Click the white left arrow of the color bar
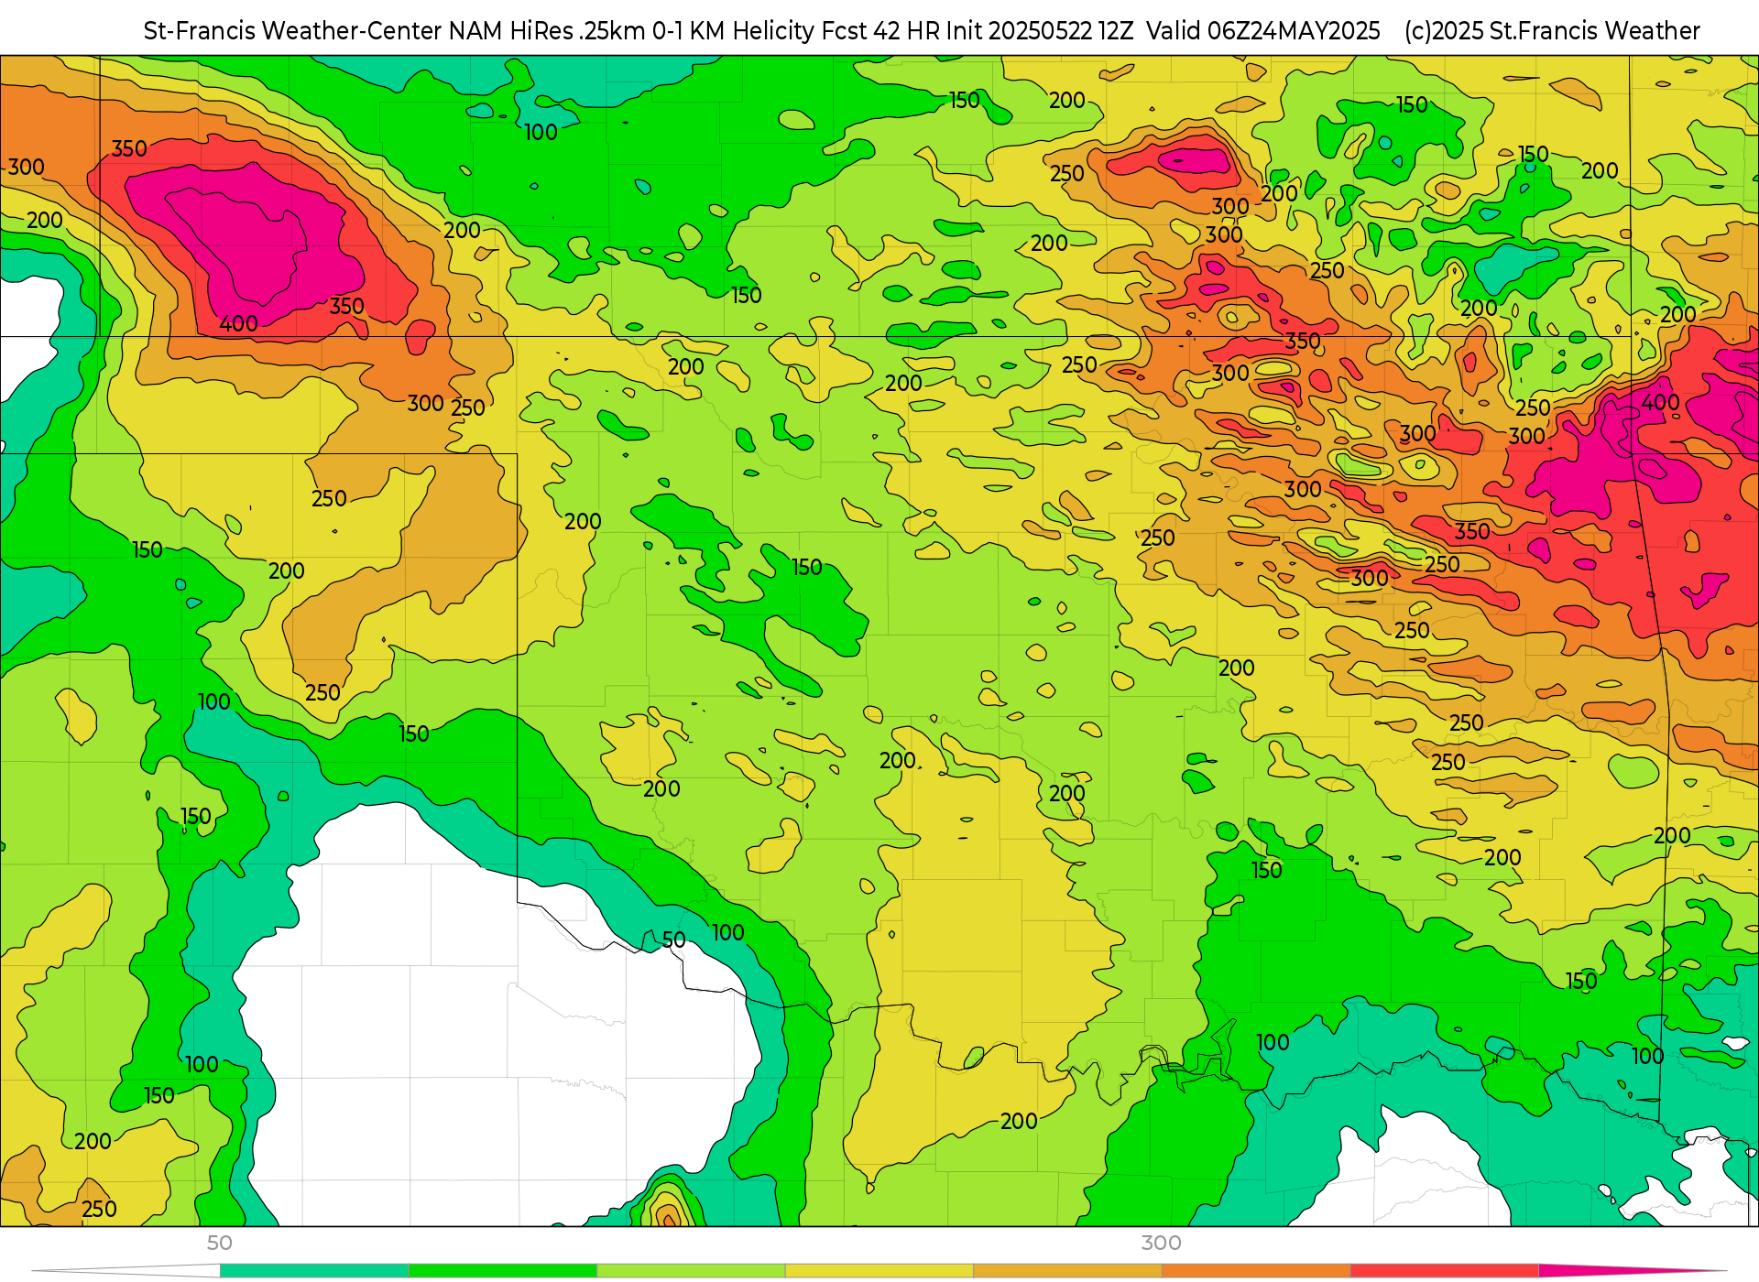This screenshot has width=1759, height=1282. pos(126,1271)
